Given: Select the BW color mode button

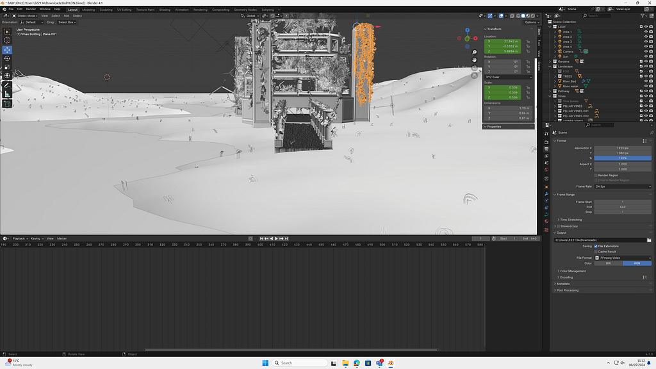Looking at the screenshot, I should tap(608, 263).
